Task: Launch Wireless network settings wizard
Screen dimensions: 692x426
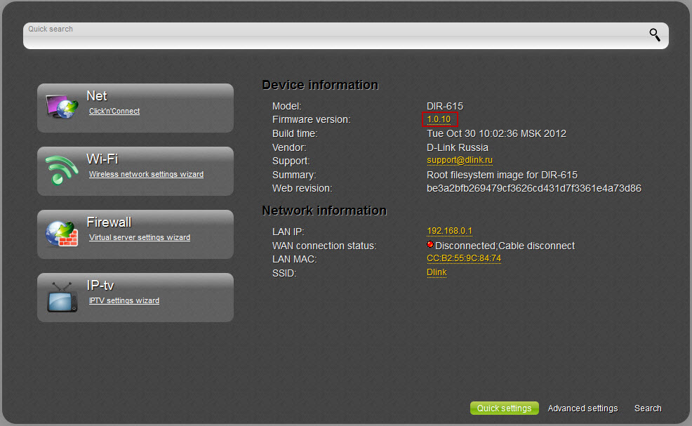Action: coord(146,174)
